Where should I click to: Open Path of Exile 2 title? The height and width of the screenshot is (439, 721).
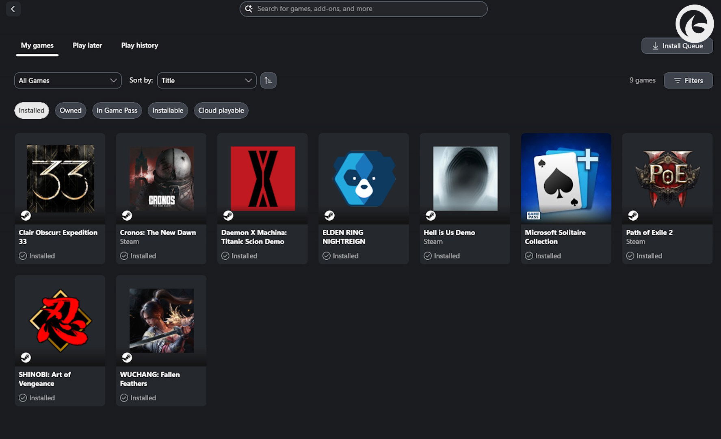[x=649, y=233]
